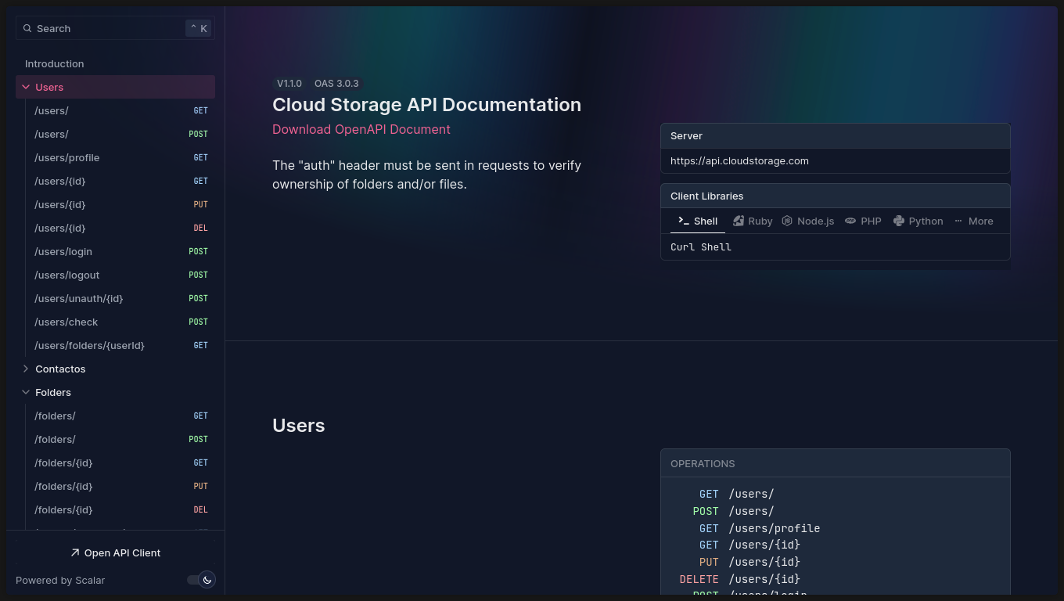
Task: Click the ⌃K shortcut badge
Action: (x=199, y=28)
